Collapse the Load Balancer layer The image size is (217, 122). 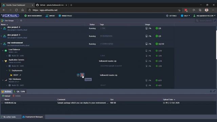point(3,50)
